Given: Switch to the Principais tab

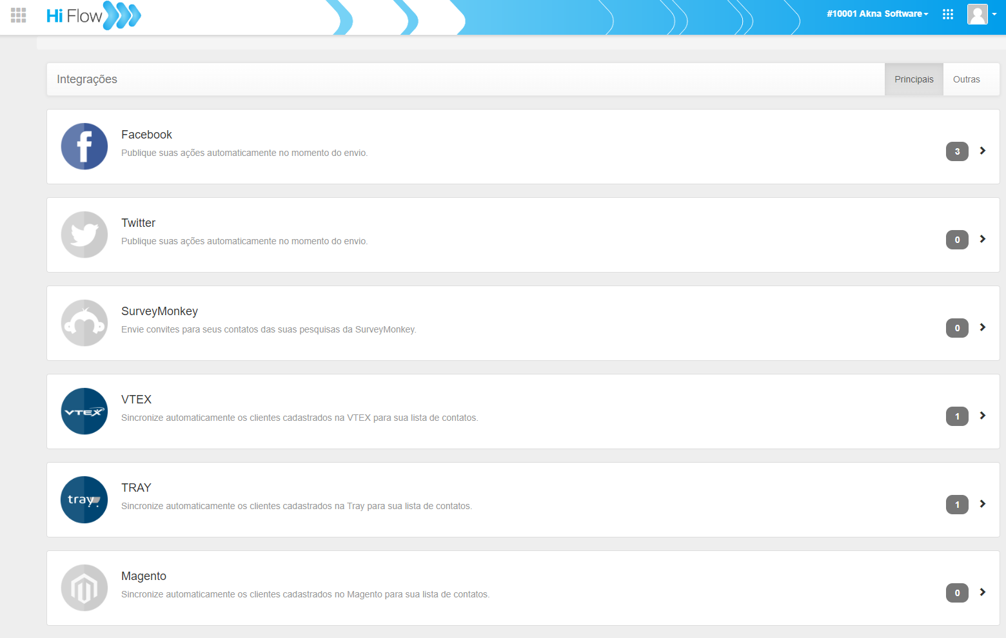Looking at the screenshot, I should click(914, 79).
